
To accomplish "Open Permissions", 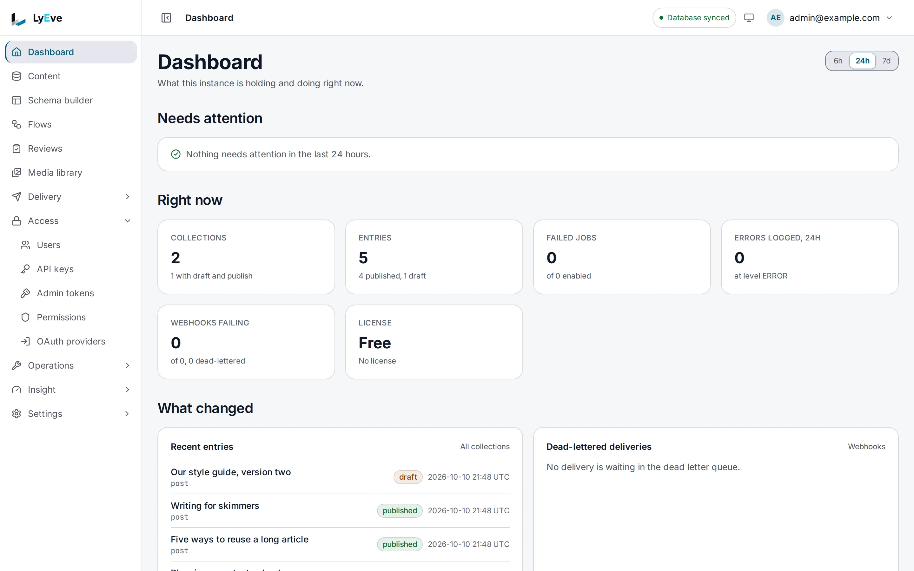I will (76, 317).
